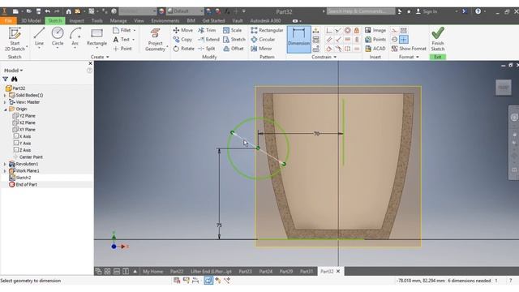Choose the Point tool
The image size is (519, 292).
(122, 49)
